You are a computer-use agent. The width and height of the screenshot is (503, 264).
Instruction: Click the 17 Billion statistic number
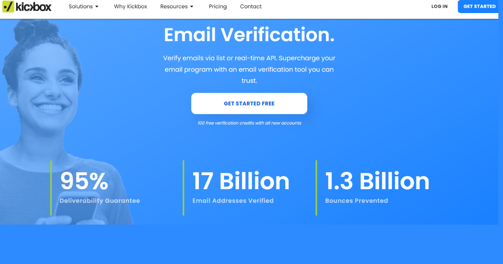coord(241,181)
